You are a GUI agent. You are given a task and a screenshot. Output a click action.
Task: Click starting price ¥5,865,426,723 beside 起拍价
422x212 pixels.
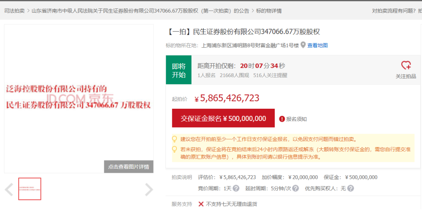pos(227,98)
